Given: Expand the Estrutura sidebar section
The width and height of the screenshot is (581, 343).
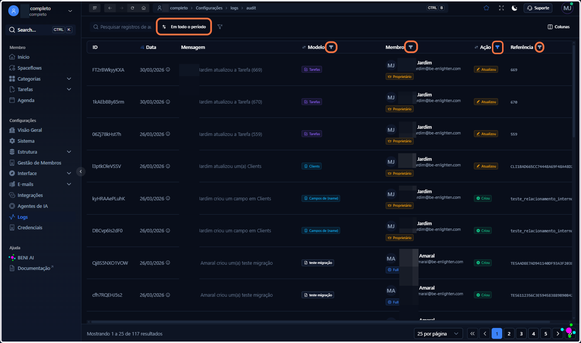Looking at the screenshot, I should click(x=41, y=151).
